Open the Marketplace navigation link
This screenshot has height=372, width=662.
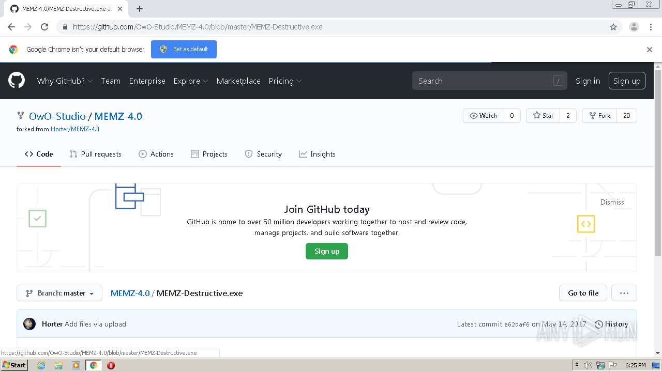(238, 81)
